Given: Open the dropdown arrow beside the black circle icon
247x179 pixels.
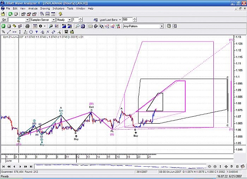Looking at the screenshot, I should [45, 26].
